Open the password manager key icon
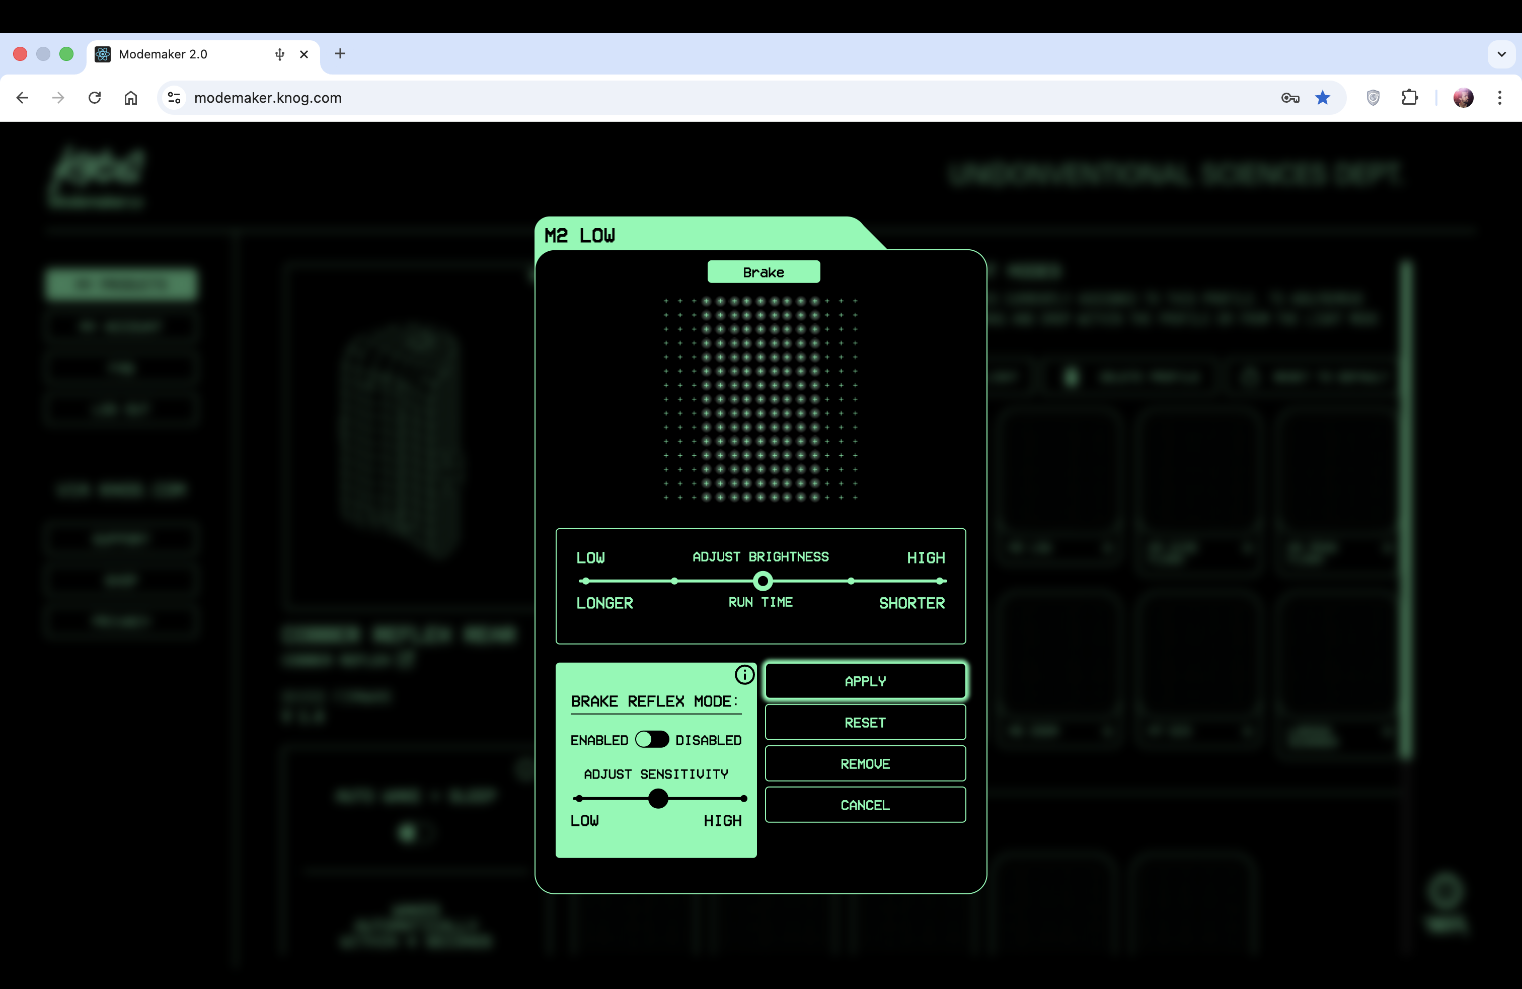 tap(1290, 98)
